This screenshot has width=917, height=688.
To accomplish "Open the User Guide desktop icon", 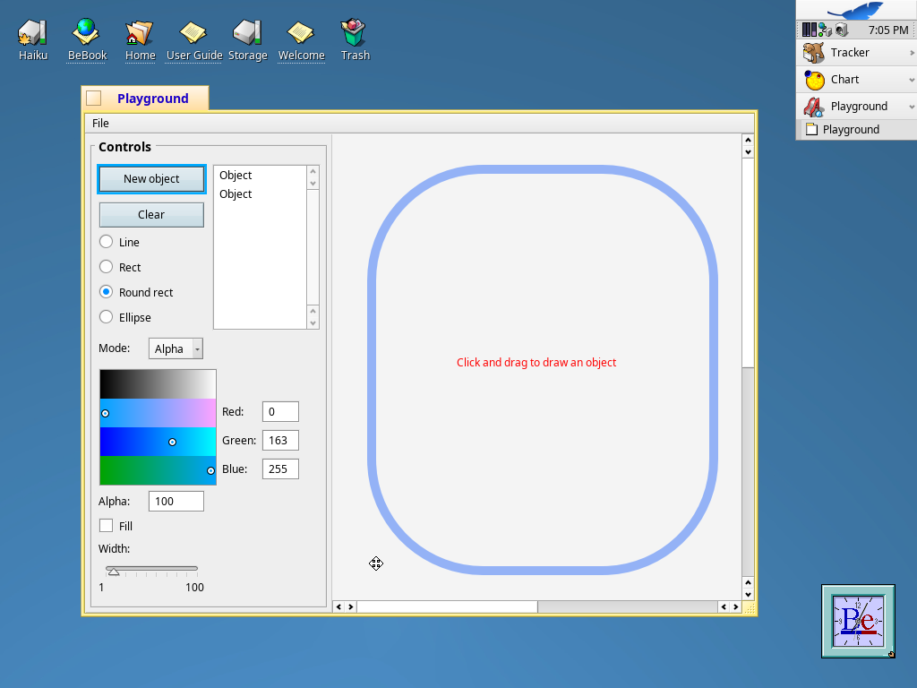I will pyautogui.click(x=194, y=33).
